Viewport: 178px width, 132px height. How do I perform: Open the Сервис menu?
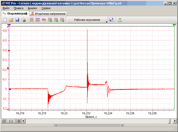(x=46, y=8)
